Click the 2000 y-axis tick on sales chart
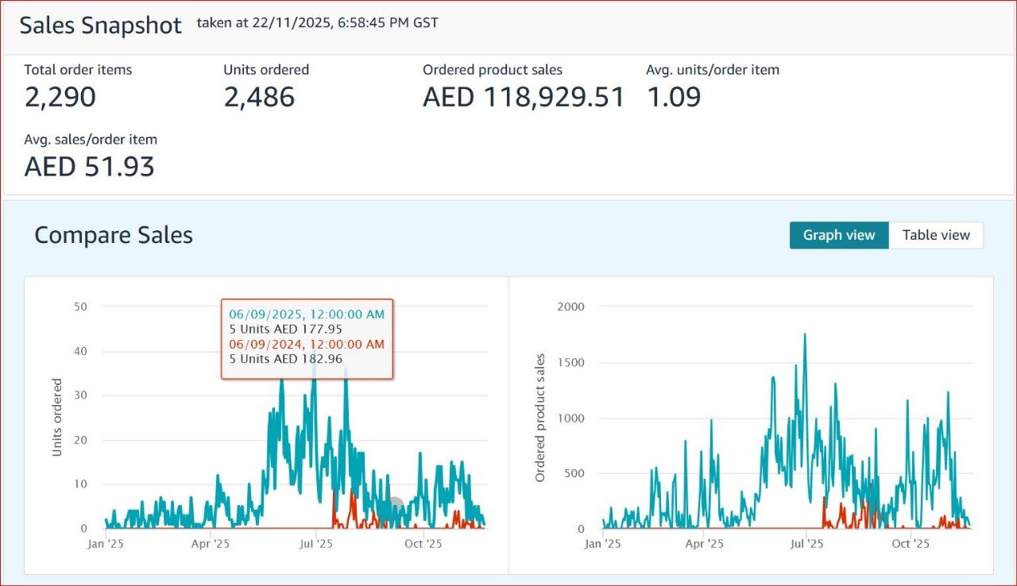 570,306
